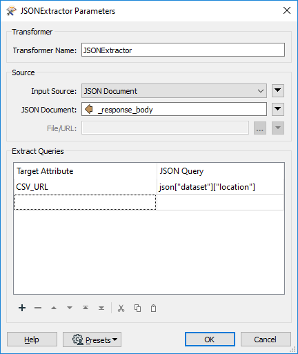The width and height of the screenshot is (298, 354).
Task: Open the Presets dropdown button
Action: click(92, 340)
